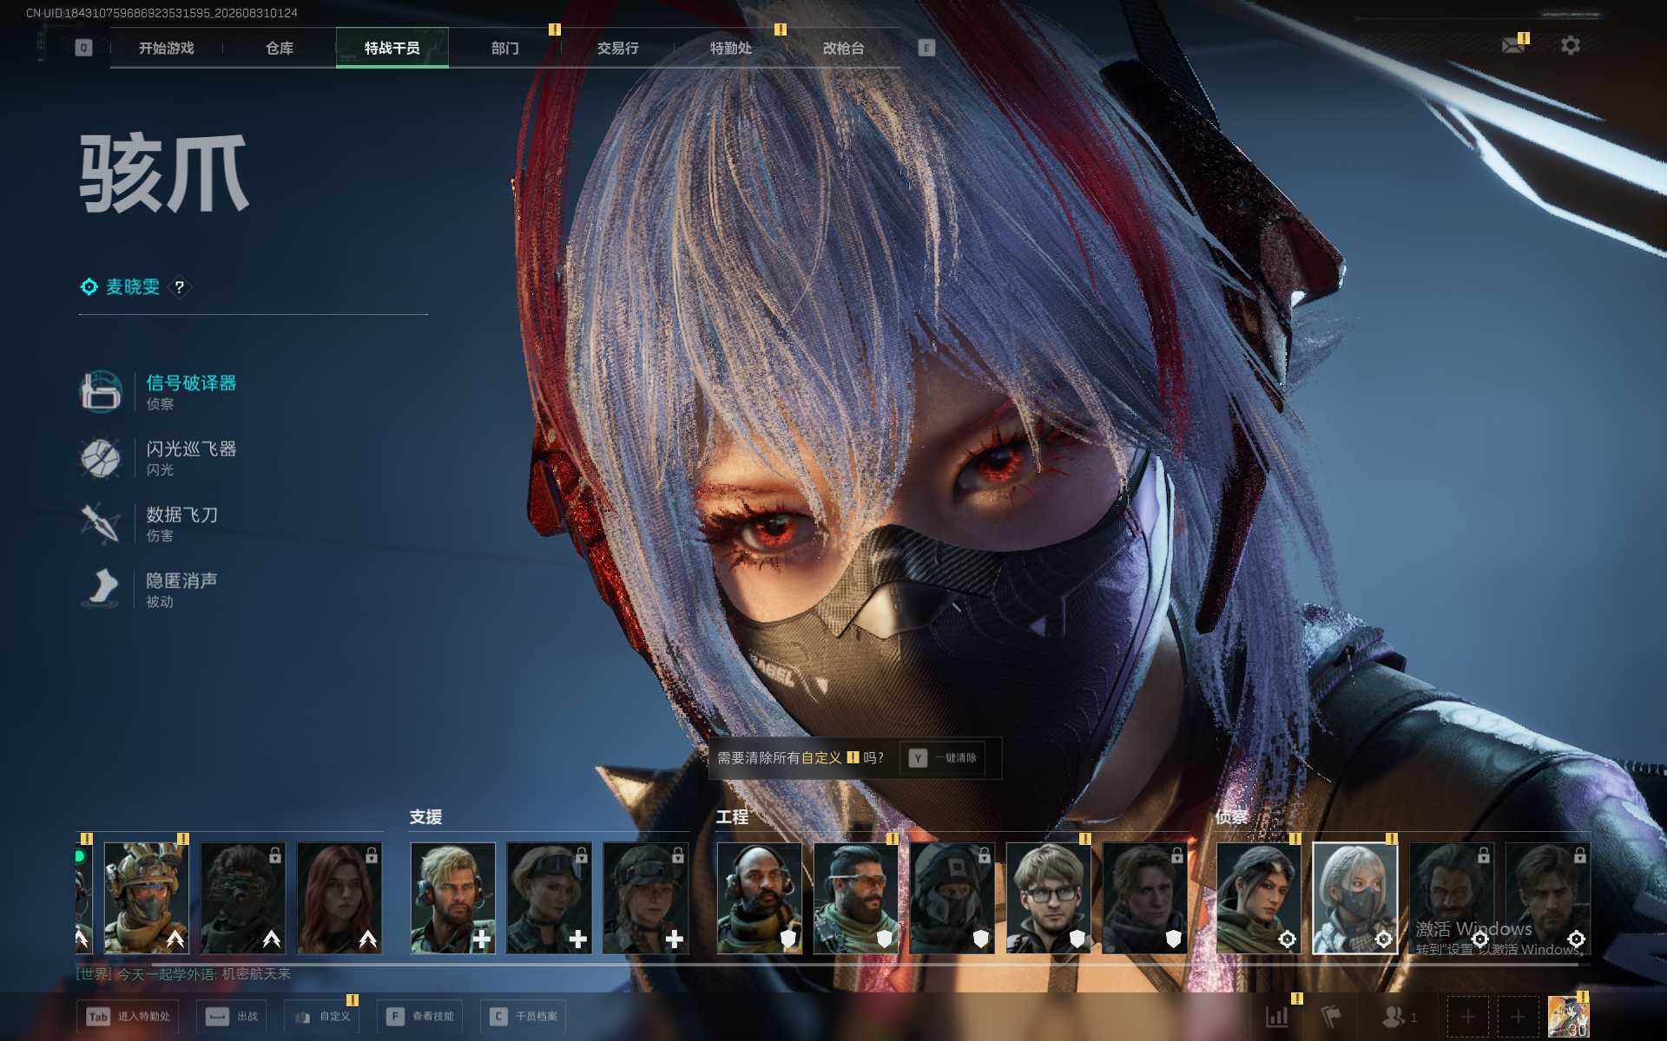Open the 自定义 customization button
The image size is (1667, 1041).
point(322,1017)
